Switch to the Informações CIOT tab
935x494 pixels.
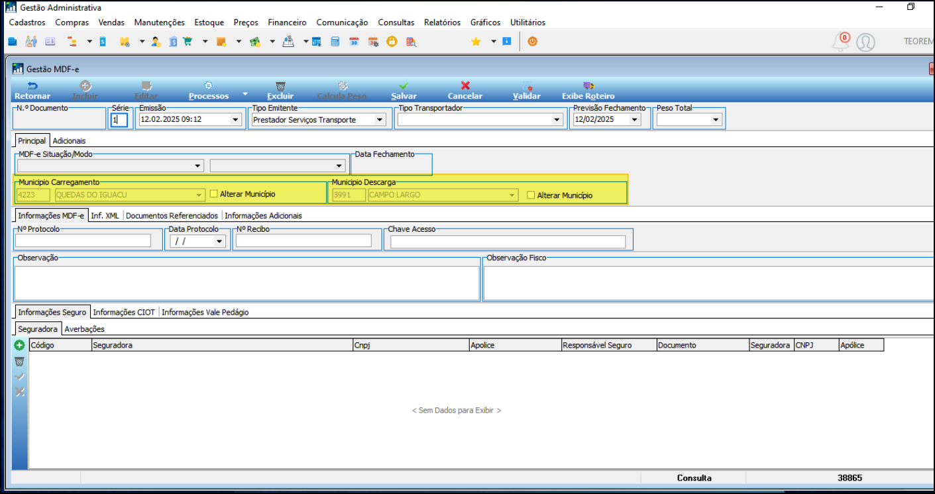coord(124,312)
